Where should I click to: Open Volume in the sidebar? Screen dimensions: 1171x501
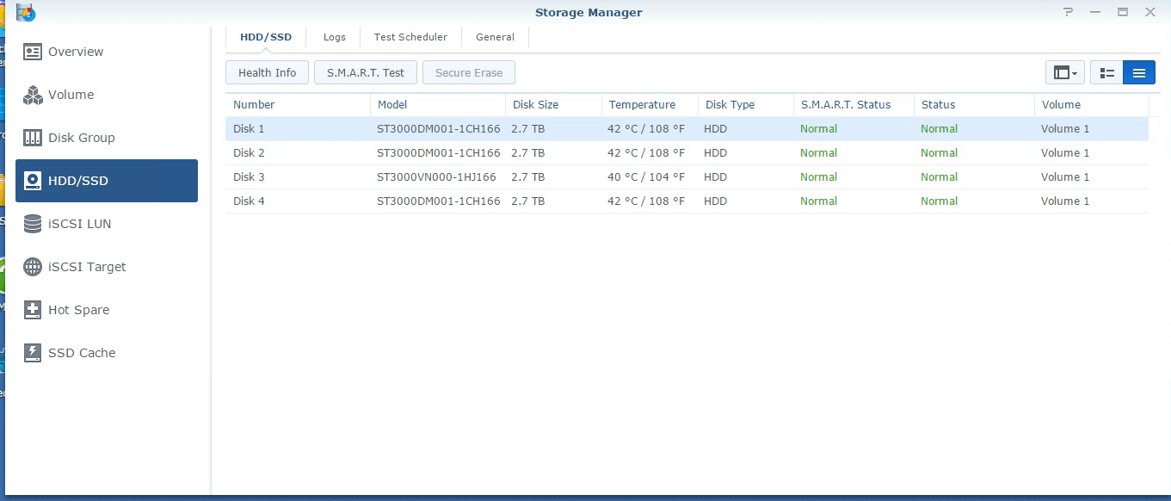107,95
